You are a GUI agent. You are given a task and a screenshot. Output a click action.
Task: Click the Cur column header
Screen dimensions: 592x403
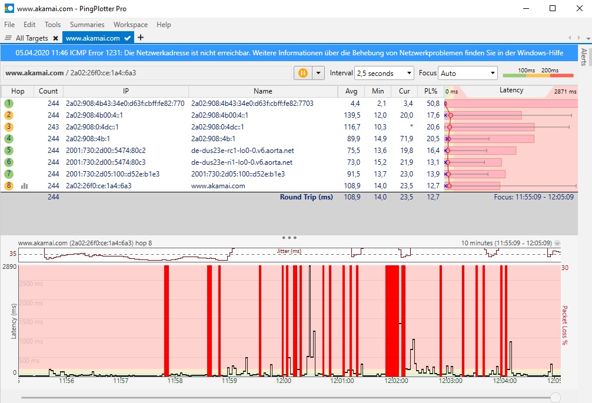[404, 91]
